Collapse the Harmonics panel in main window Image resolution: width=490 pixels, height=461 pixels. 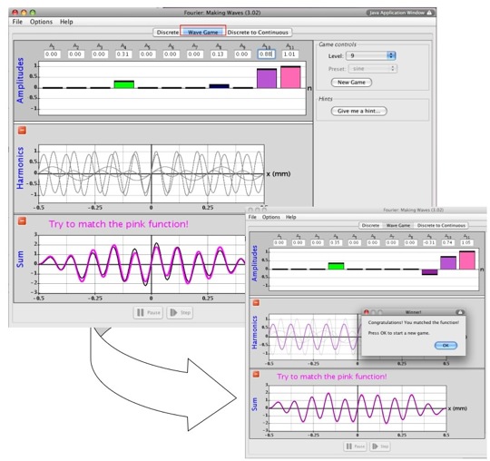tap(22, 131)
